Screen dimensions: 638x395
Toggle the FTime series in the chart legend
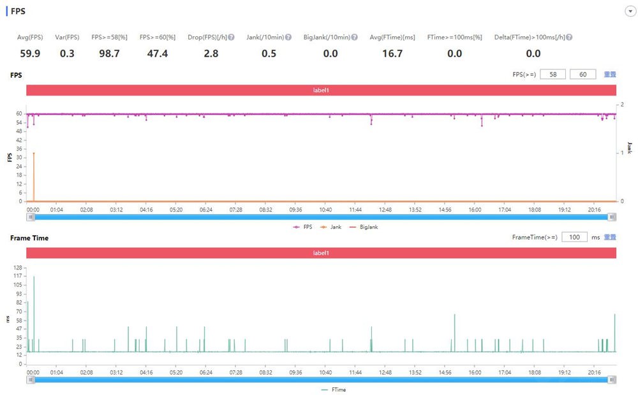tap(334, 389)
